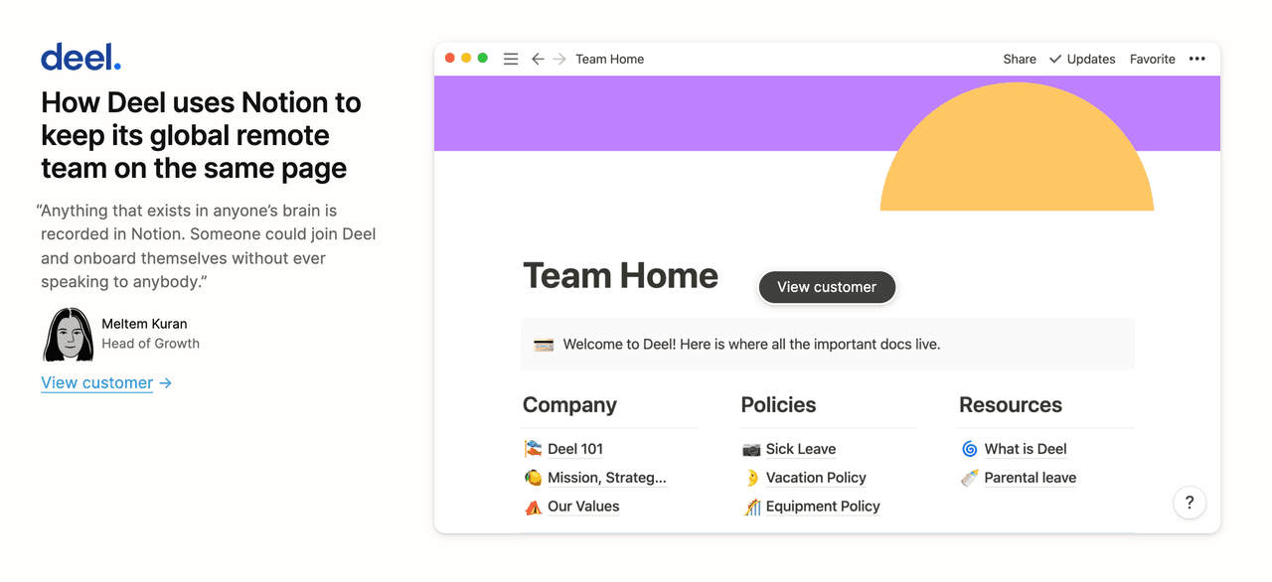This screenshot has height=582, width=1272.
Task: Click the forward navigation arrow
Action: (x=559, y=59)
